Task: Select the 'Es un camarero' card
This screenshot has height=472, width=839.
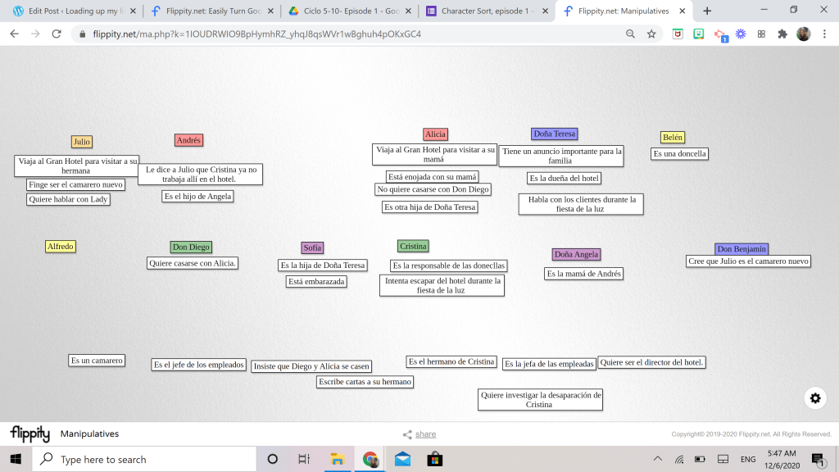Action: (97, 361)
